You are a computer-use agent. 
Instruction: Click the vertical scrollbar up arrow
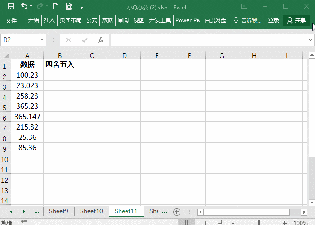312,55
